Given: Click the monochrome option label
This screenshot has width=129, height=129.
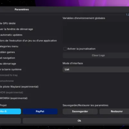Looking at the screenshot, I should tap(7, 81).
